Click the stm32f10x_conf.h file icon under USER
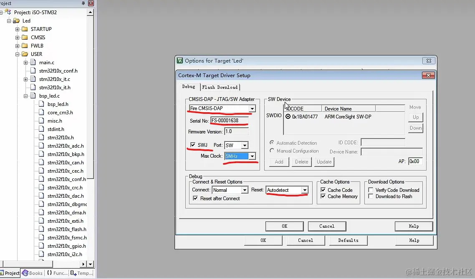 point(33,71)
